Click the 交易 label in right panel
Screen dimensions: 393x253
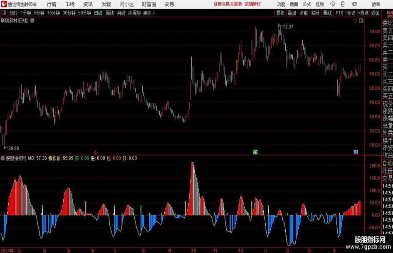pyautogui.click(x=388, y=178)
